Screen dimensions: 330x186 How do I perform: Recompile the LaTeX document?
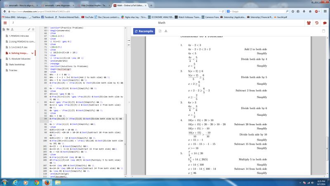[144, 31]
